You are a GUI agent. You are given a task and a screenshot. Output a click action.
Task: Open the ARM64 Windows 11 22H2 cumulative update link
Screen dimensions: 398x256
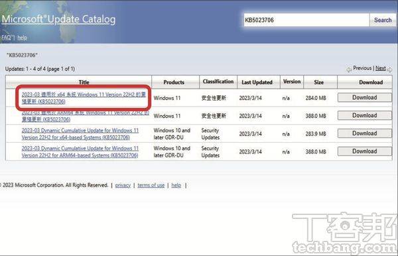[86, 116]
